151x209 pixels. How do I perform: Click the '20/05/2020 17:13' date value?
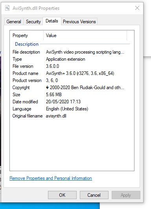tap(63, 102)
